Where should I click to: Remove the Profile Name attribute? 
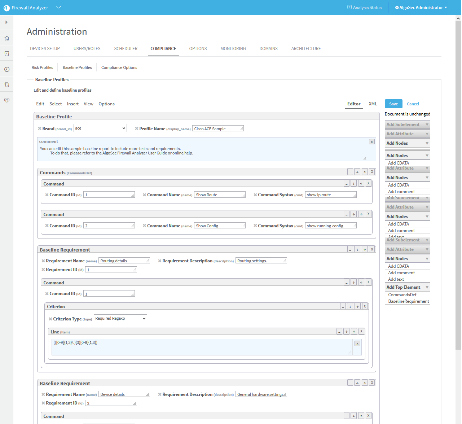click(137, 128)
